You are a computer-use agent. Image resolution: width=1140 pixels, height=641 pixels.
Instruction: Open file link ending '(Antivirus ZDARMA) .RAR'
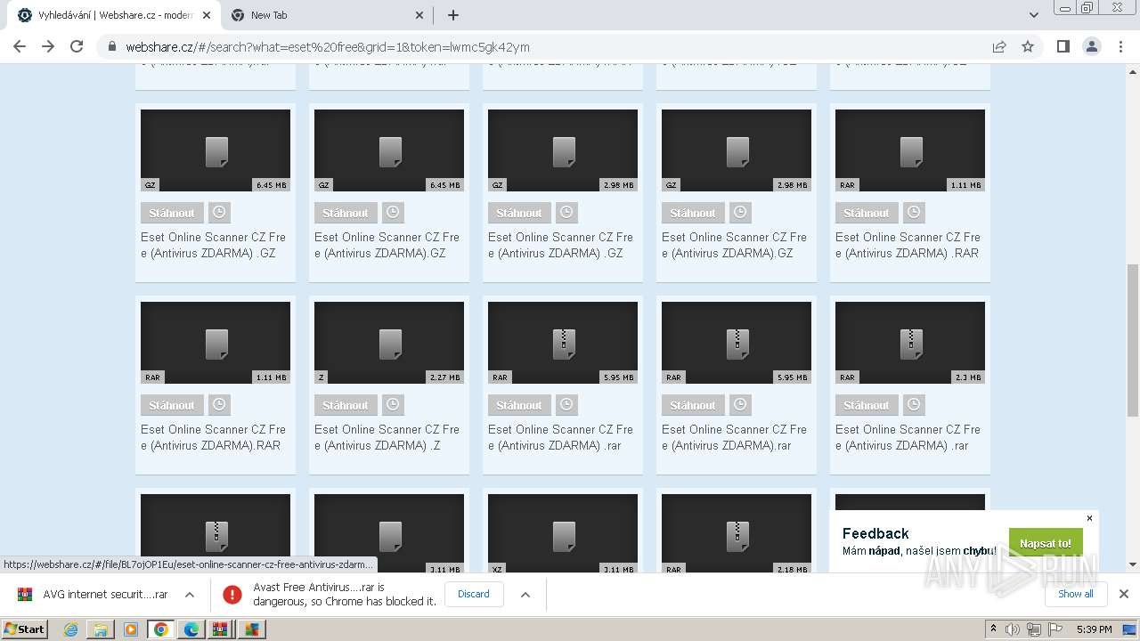[908, 245]
